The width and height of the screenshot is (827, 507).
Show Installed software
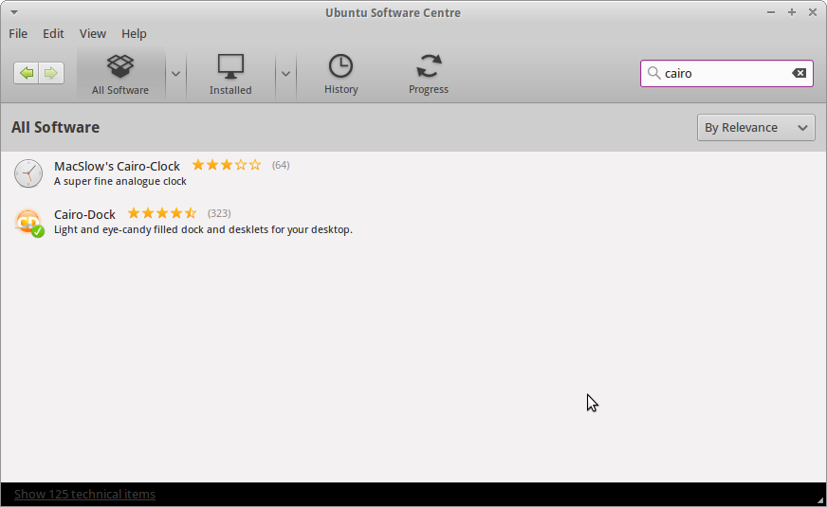point(230,74)
